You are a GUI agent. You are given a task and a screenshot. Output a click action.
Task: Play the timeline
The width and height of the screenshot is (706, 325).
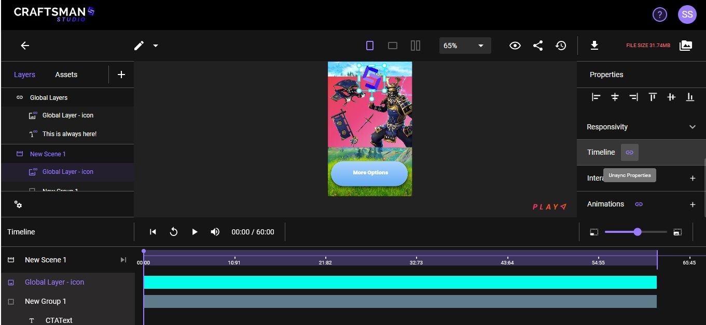[195, 232]
